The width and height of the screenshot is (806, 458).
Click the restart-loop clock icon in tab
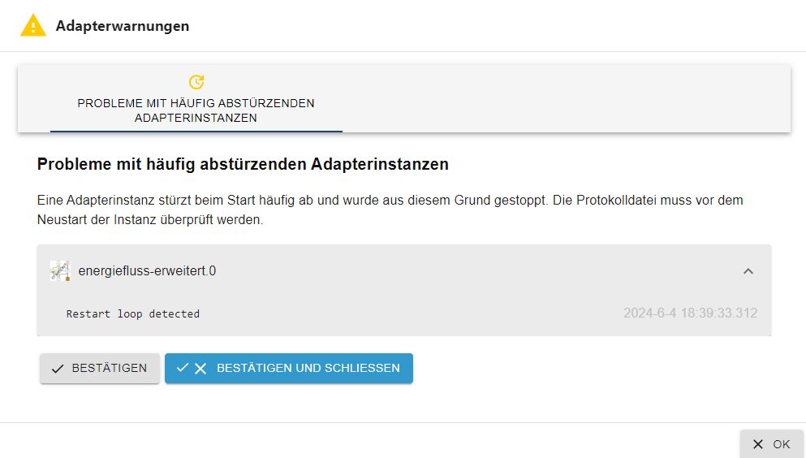click(x=196, y=82)
